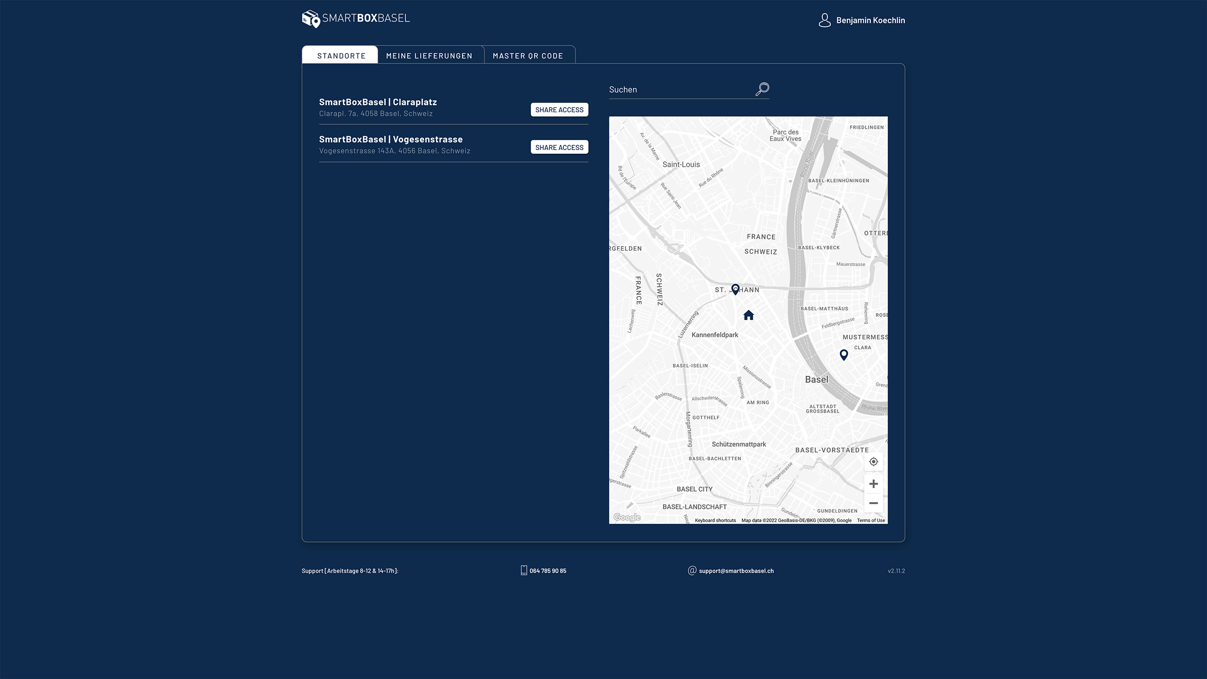Click the search magnifier icon
1207x679 pixels.
click(x=762, y=89)
